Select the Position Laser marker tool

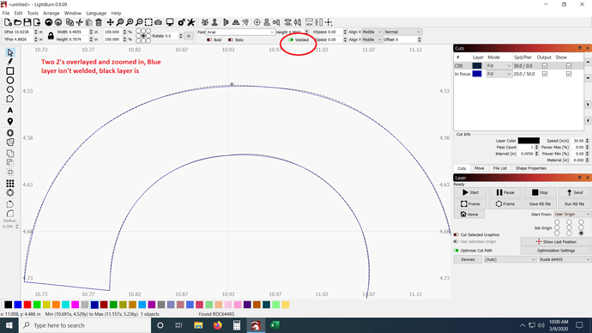10,122
